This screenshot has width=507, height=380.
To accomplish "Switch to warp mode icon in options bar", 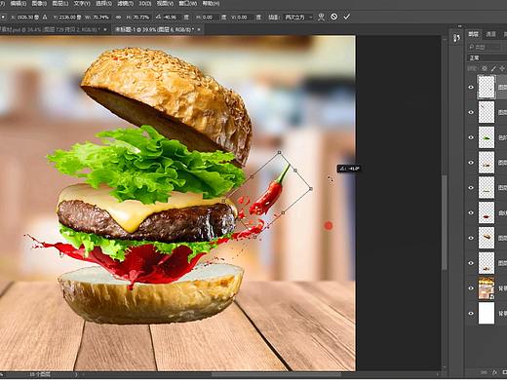I will (x=321, y=17).
